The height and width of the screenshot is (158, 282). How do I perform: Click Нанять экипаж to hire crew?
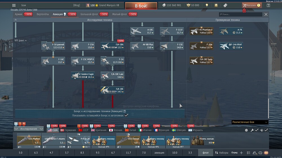tap(202, 139)
